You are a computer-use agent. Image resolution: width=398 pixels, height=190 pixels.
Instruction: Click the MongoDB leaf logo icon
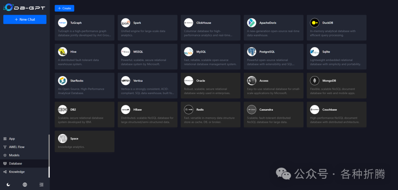click(x=315, y=81)
